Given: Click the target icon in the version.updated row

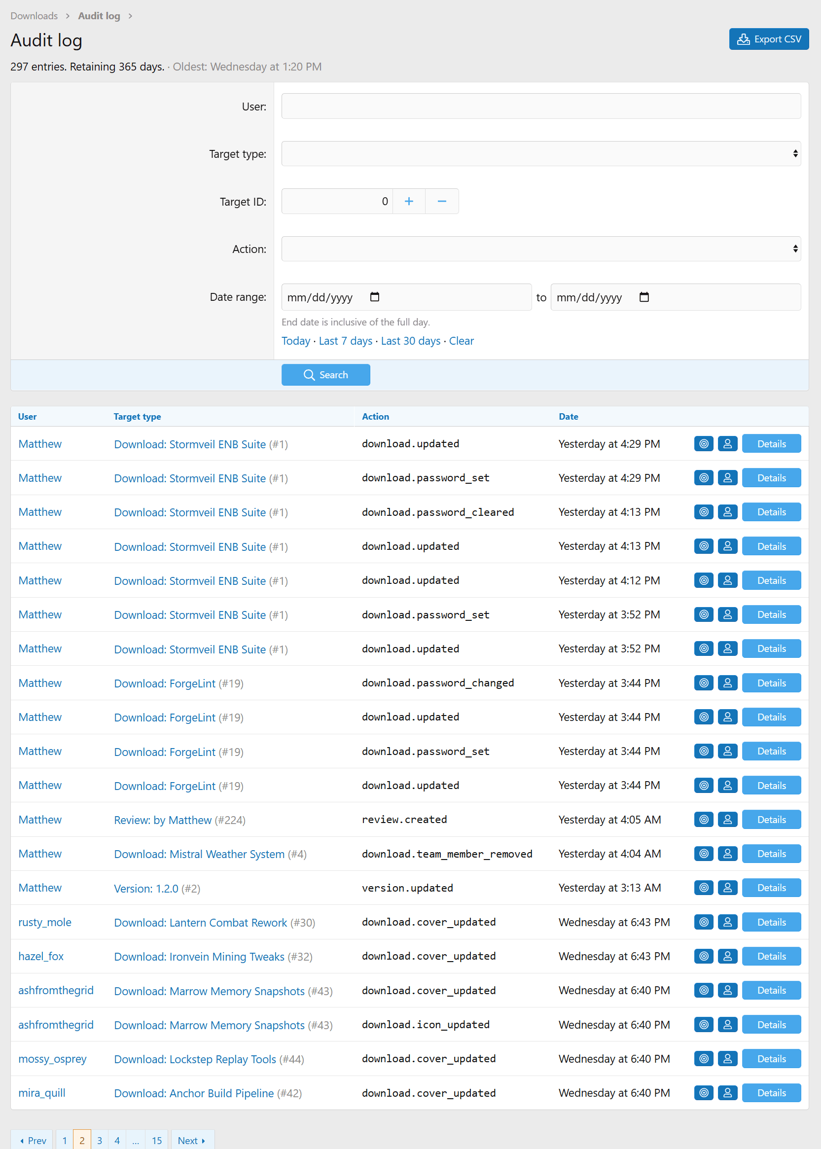Looking at the screenshot, I should (703, 887).
